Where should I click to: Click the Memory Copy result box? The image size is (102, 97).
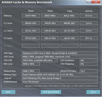(69, 16)
